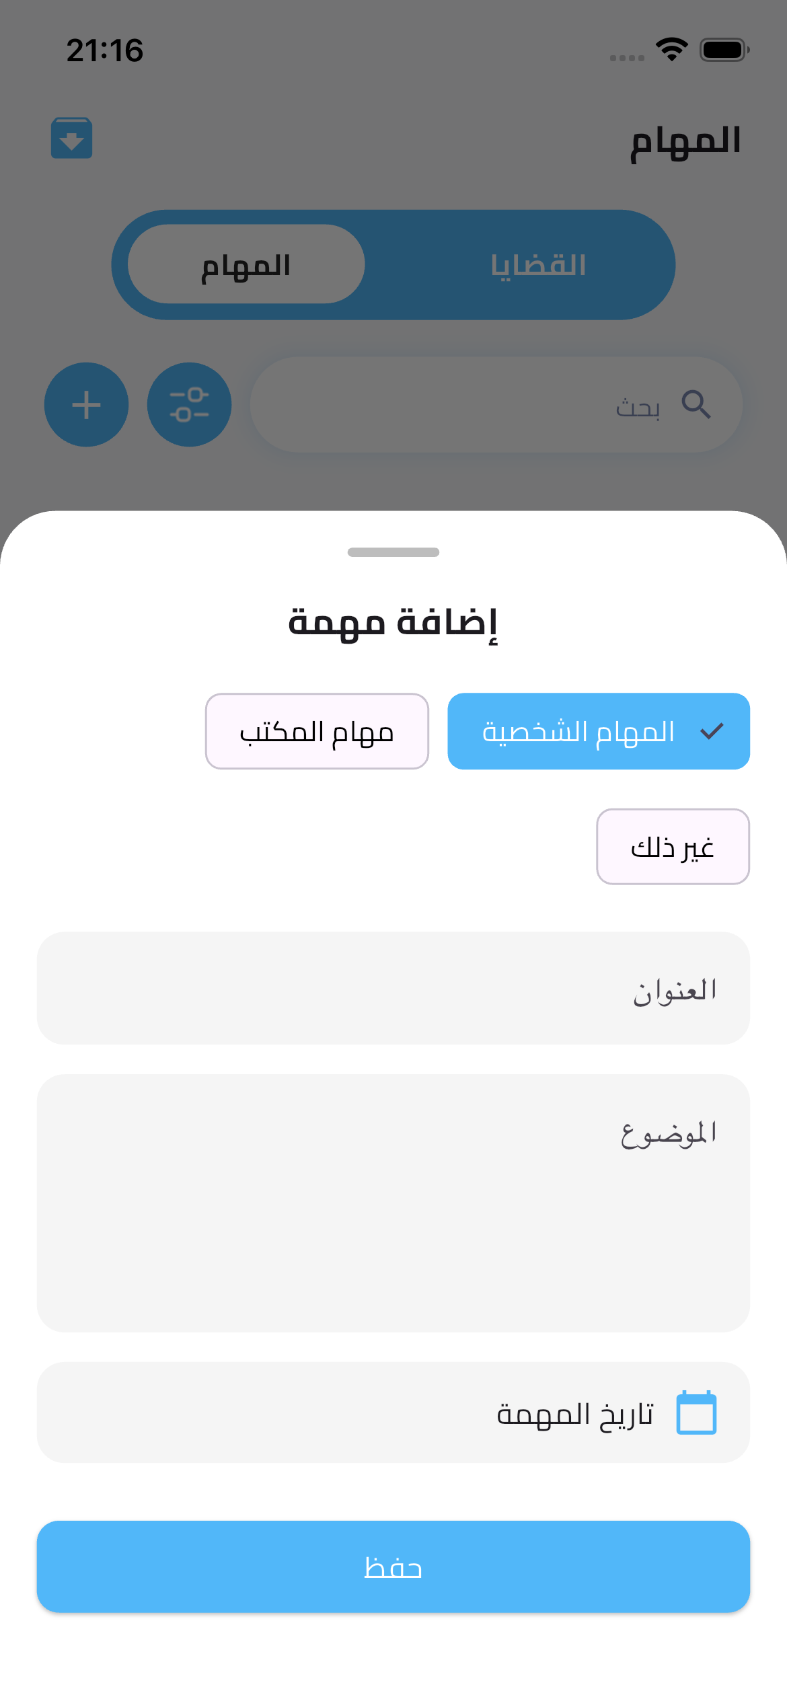Click into the الموضوع subject text area
Screen dimensions: 787x1703
pyautogui.click(x=394, y=1203)
